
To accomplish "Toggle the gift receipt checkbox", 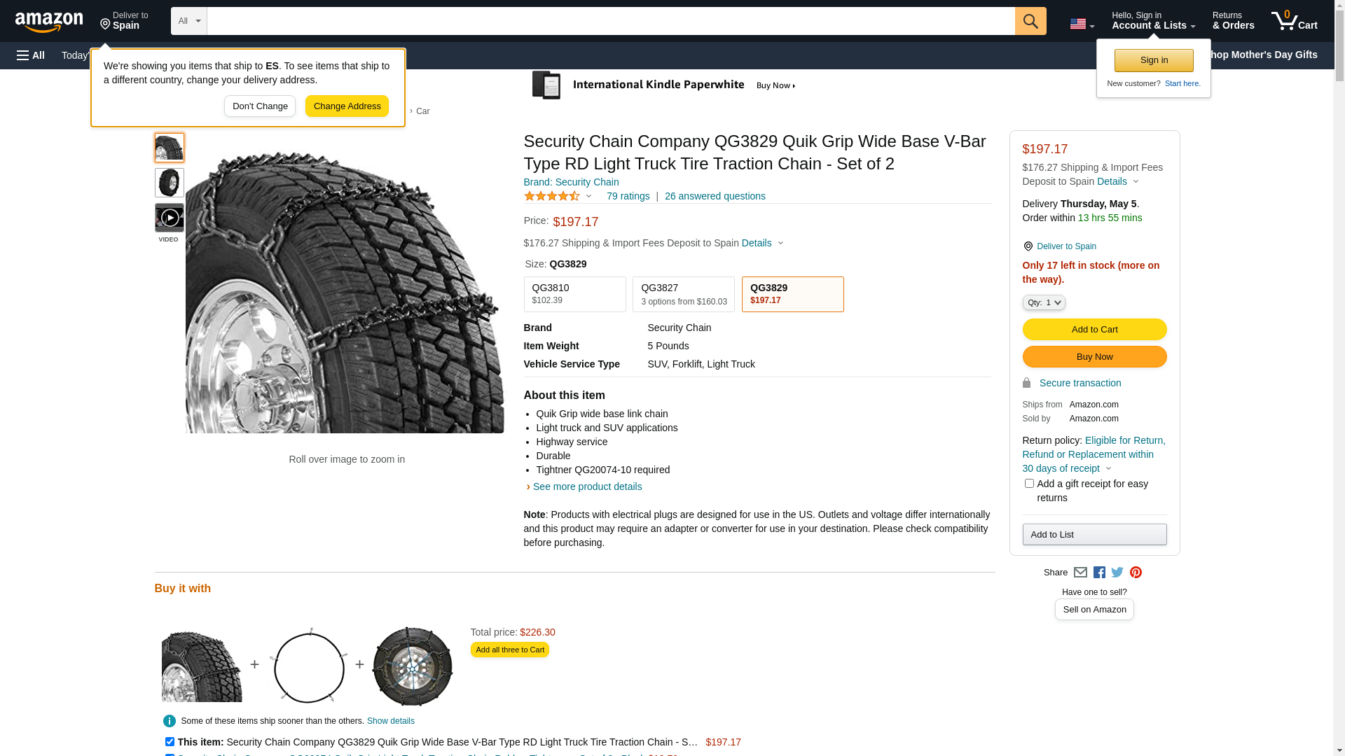I will click(1029, 484).
